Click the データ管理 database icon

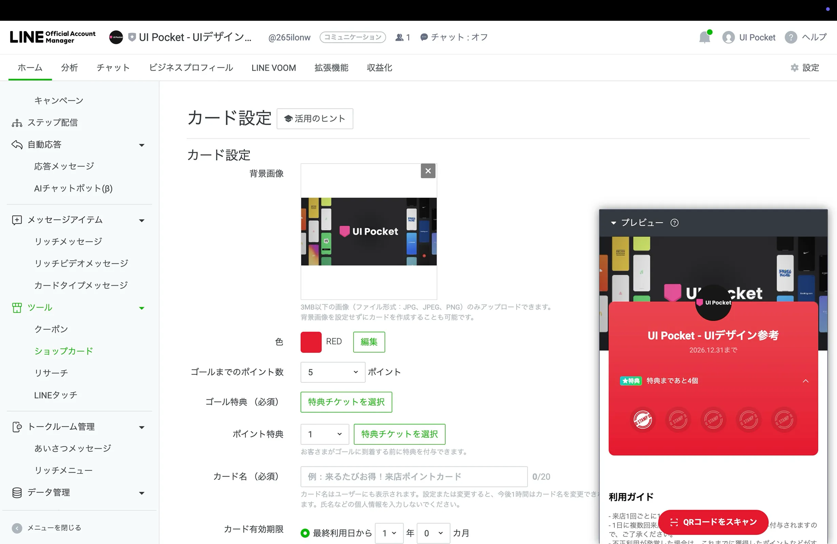(17, 492)
